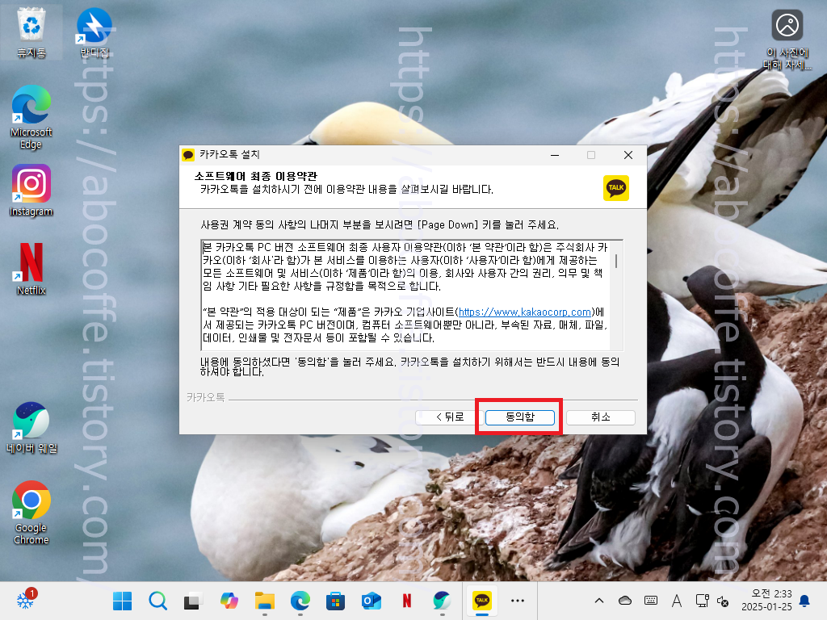Click the license text scrollbar thumb
The width and height of the screenshot is (827, 620).
point(616,262)
